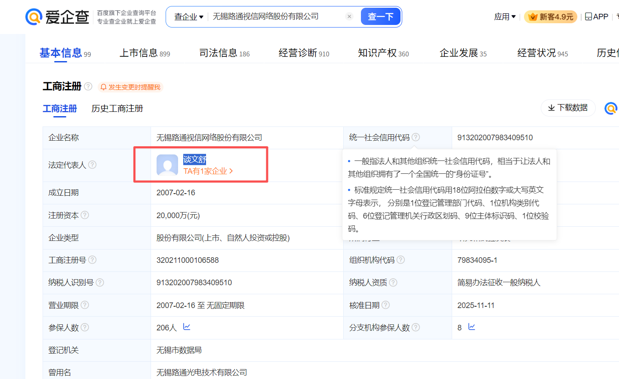Open trend chart icon next to branch count 8
Image resolution: width=619 pixels, height=379 pixels.
(472, 327)
